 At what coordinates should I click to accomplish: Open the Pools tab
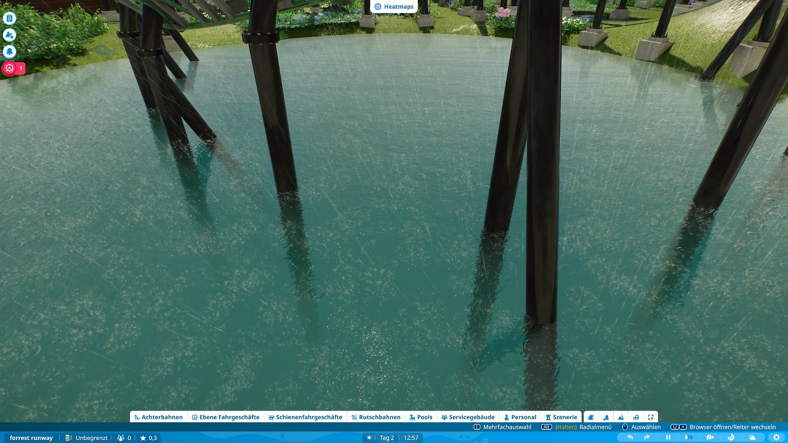click(420, 417)
